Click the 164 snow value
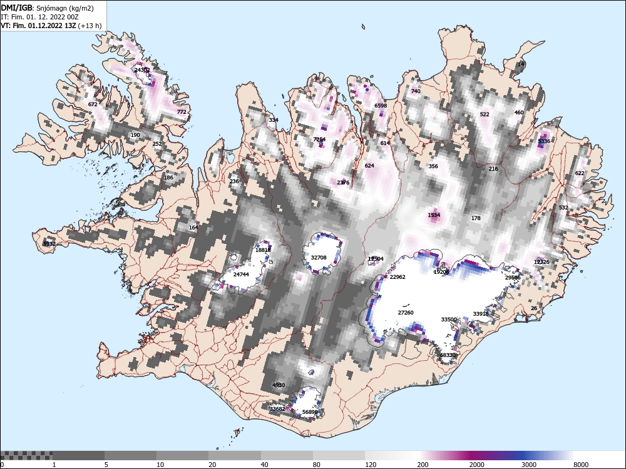 [x=193, y=228]
